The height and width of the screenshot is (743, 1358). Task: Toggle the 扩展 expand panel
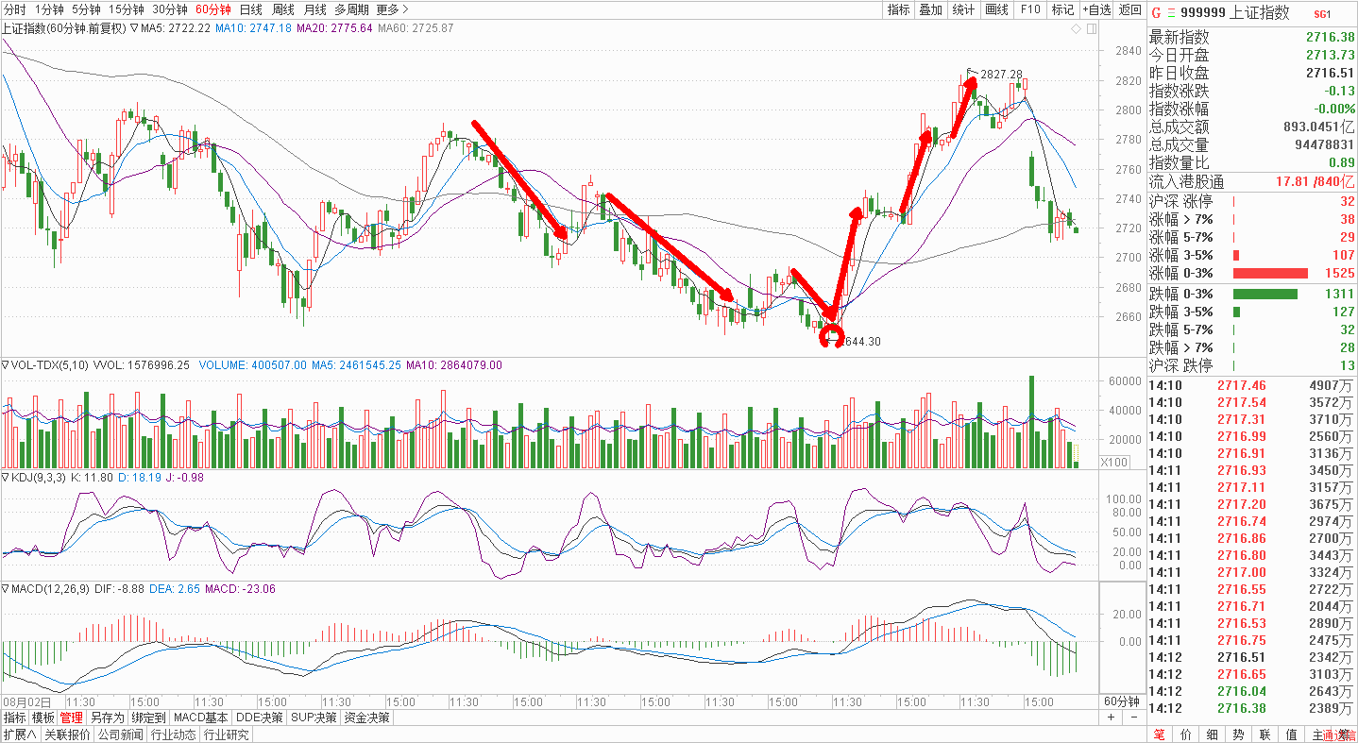point(19,735)
